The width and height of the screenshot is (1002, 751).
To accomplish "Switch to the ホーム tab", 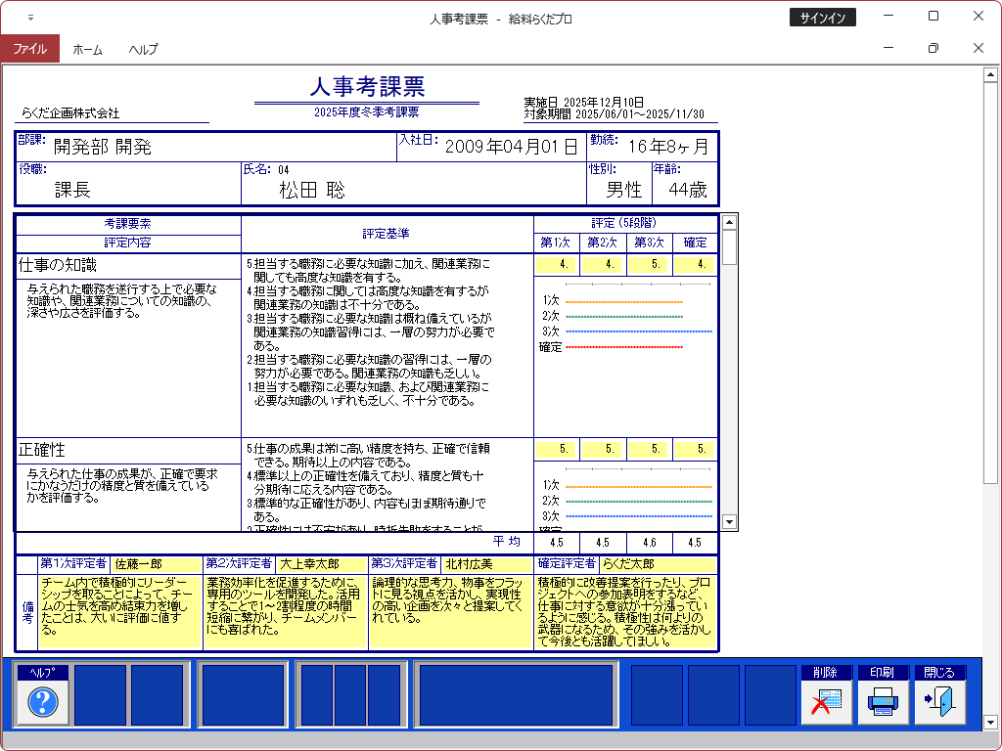I will (87, 49).
